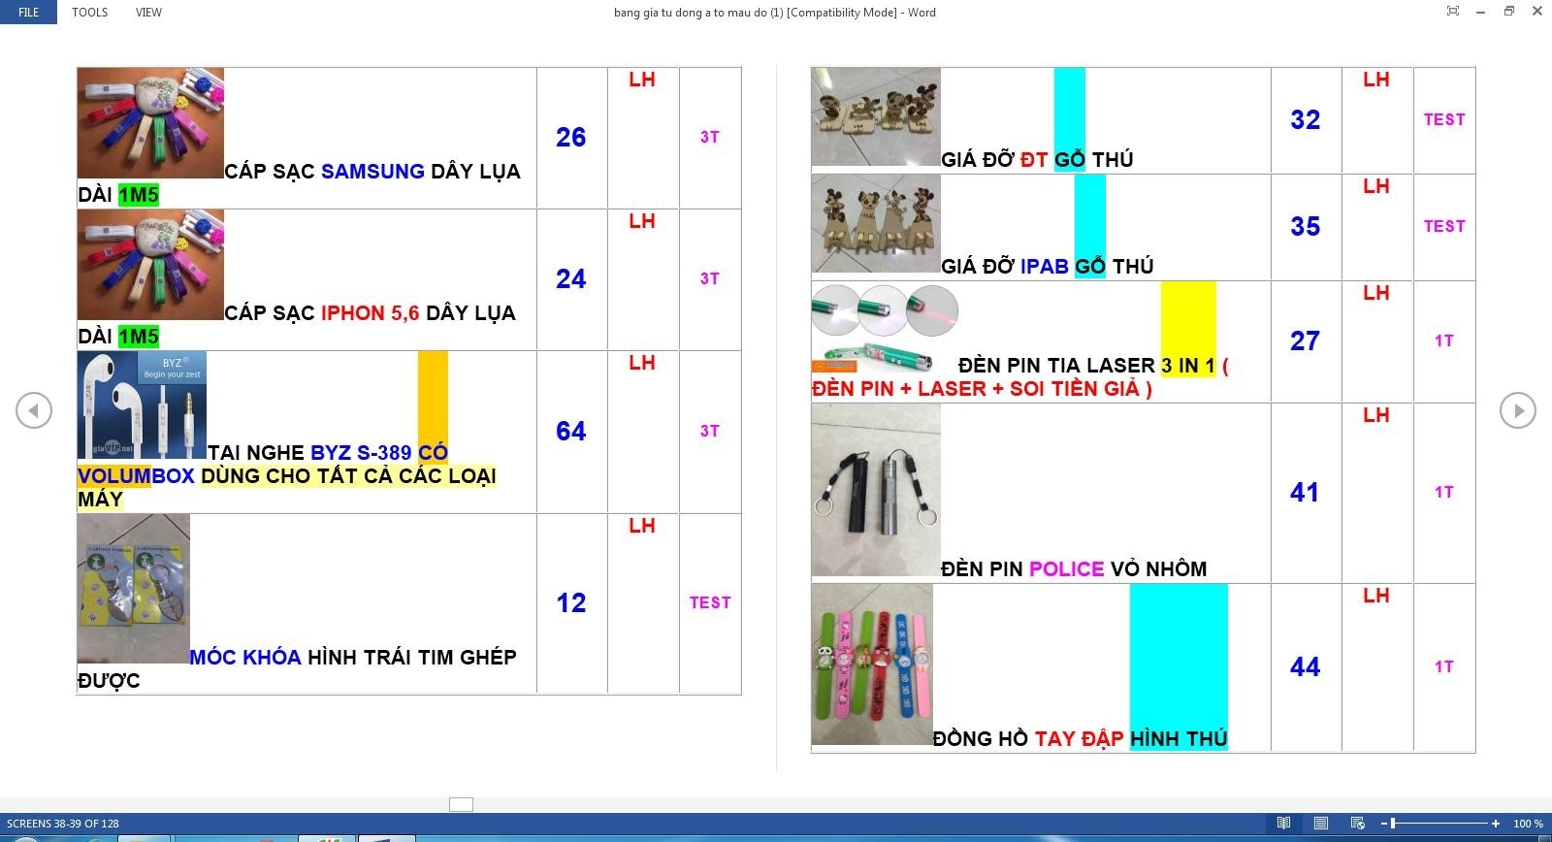Adjust the zoom slider handle
This screenshot has width=1552, height=842.
[1393, 824]
